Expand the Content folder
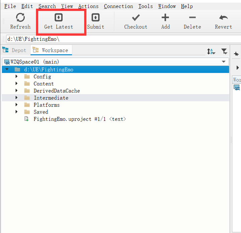The image size is (241, 233). pyautogui.click(x=16, y=83)
